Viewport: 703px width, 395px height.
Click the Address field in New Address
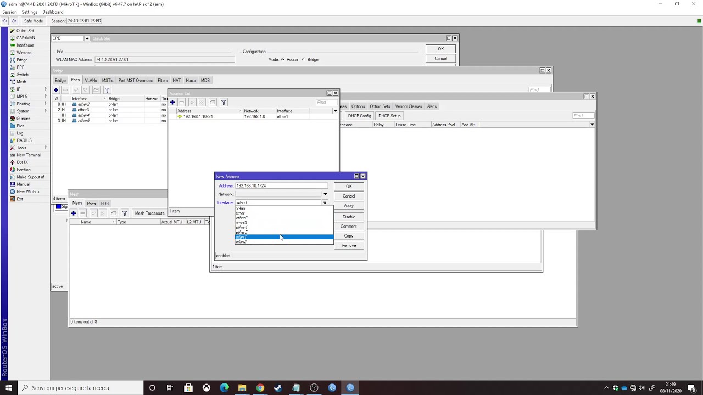[281, 185]
